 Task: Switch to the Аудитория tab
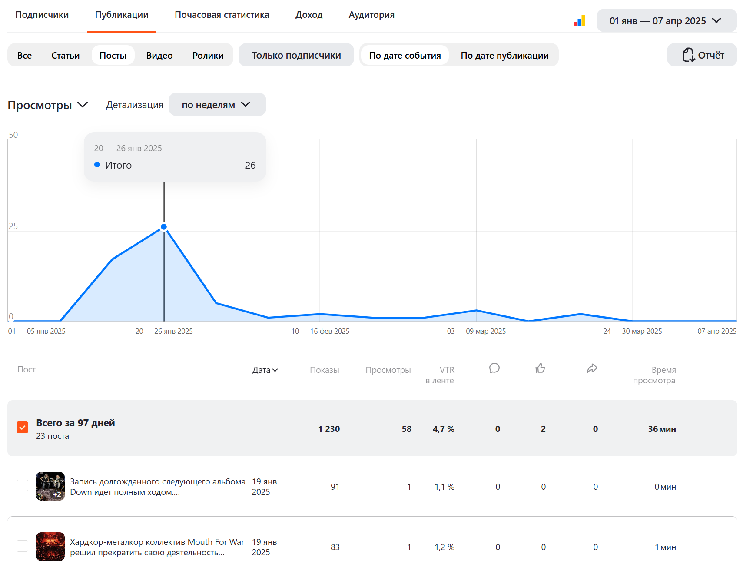click(371, 15)
